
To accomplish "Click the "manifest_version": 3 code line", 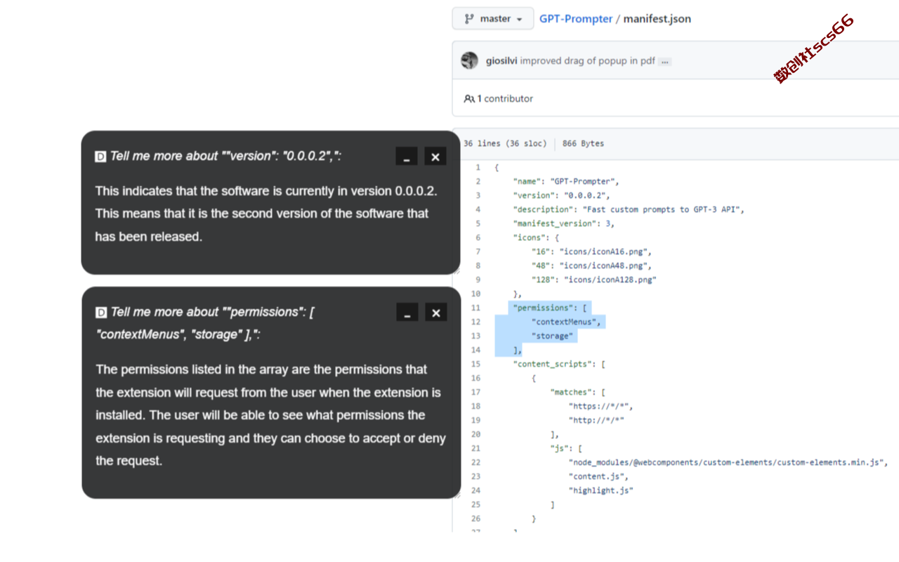I will pyautogui.click(x=564, y=223).
